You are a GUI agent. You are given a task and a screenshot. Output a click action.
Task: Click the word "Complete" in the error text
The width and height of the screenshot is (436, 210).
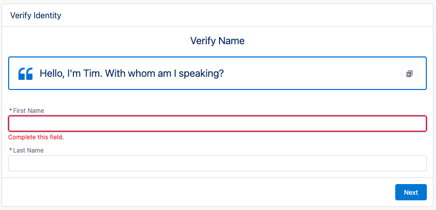(20, 137)
